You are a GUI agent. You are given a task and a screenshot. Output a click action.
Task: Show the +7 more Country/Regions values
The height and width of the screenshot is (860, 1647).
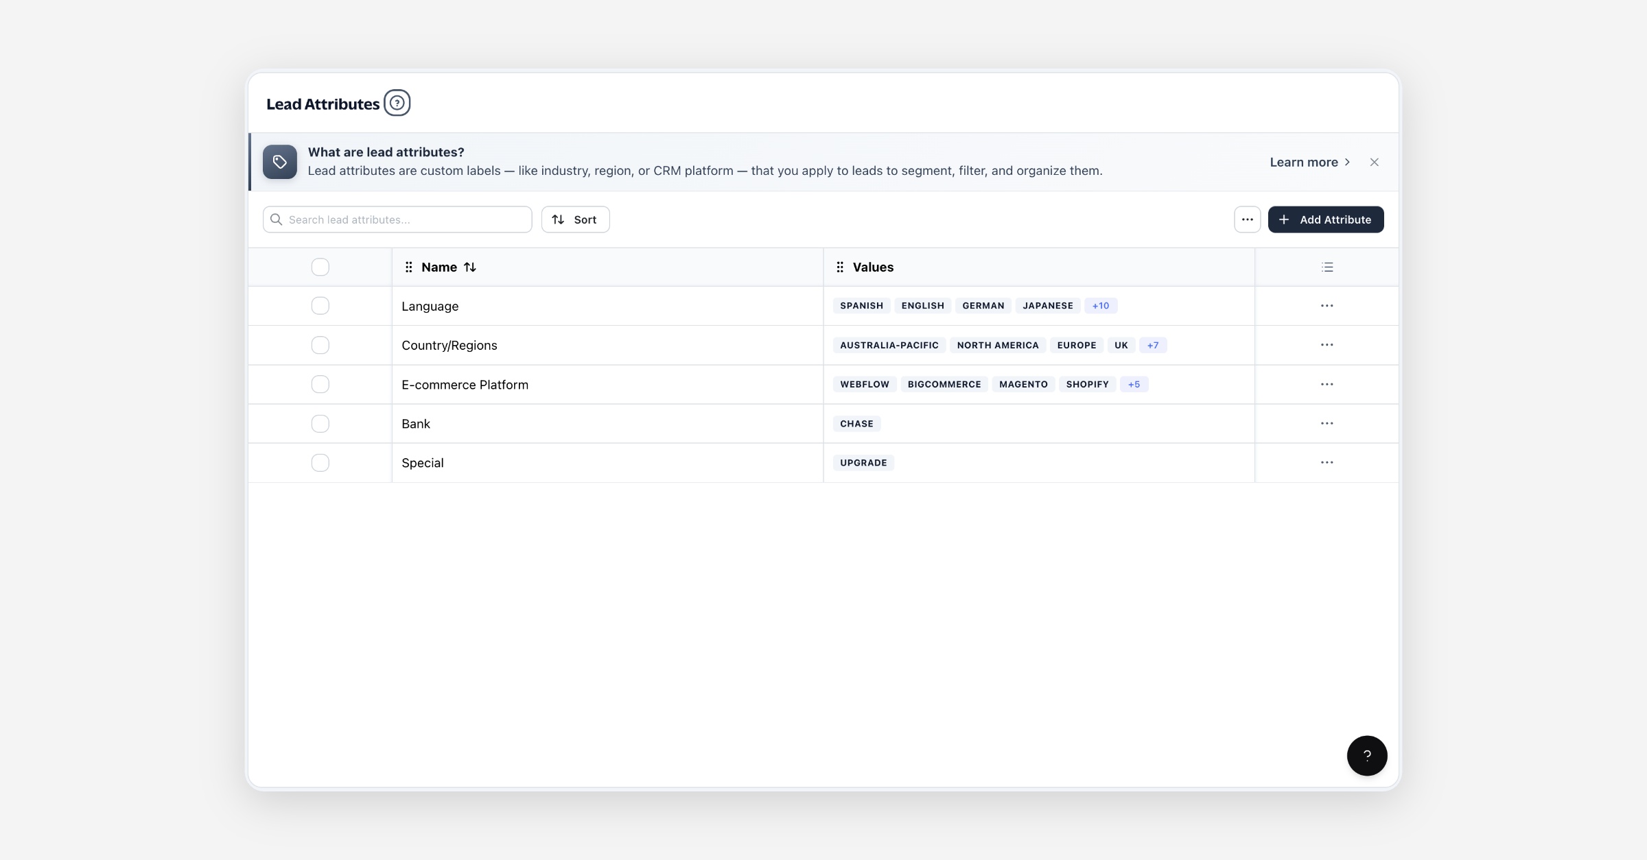1153,345
